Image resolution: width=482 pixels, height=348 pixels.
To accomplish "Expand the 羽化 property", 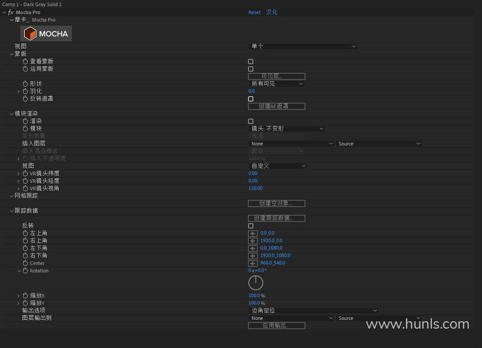I will tap(18, 91).
